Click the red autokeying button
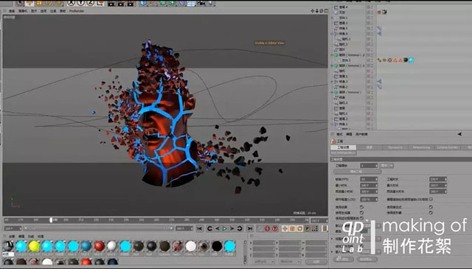472x269 pixels. pyautogui.click(x=274, y=228)
